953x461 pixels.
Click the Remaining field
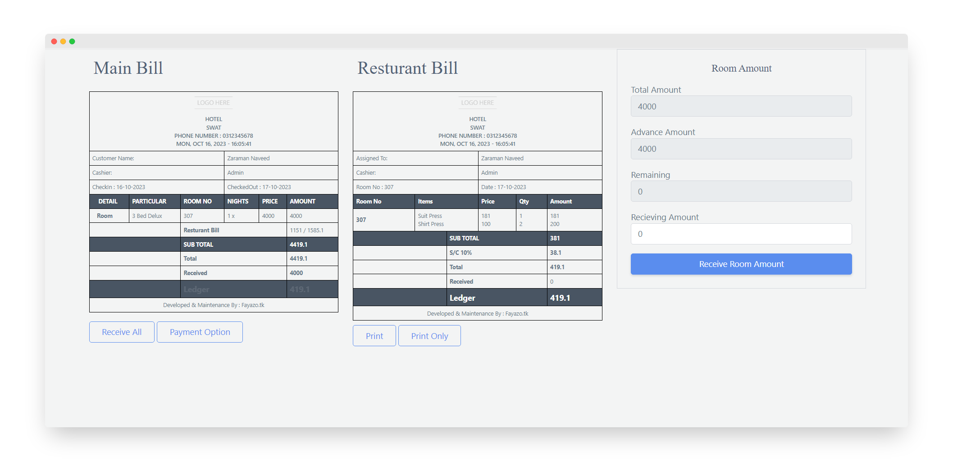coord(741,192)
